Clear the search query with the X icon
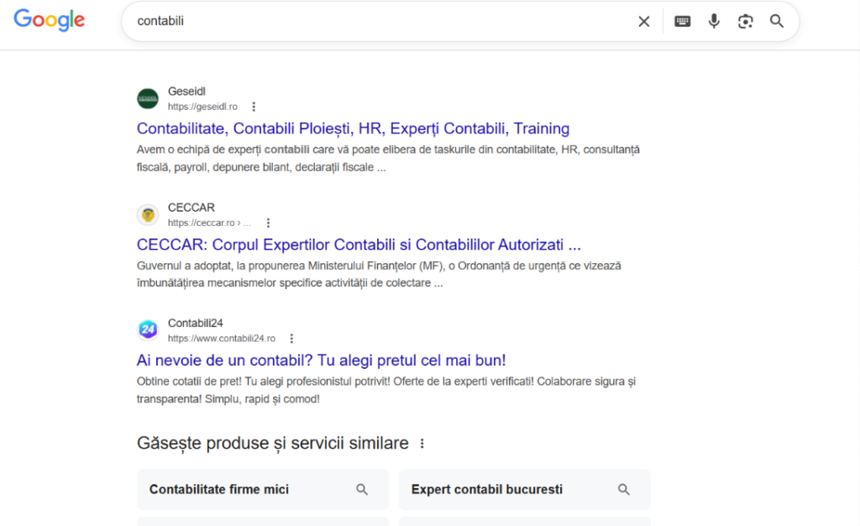This screenshot has width=860, height=526. pos(644,21)
